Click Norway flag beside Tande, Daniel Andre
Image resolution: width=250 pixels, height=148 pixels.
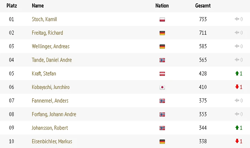tap(162, 60)
